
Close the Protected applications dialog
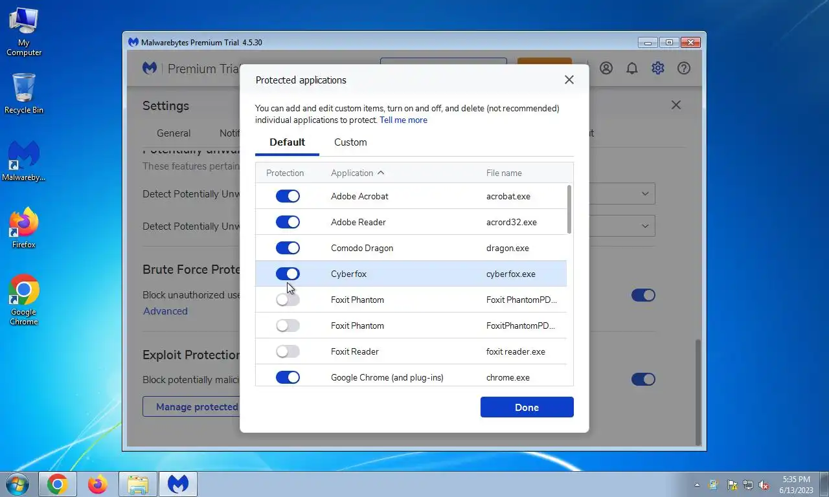click(569, 80)
